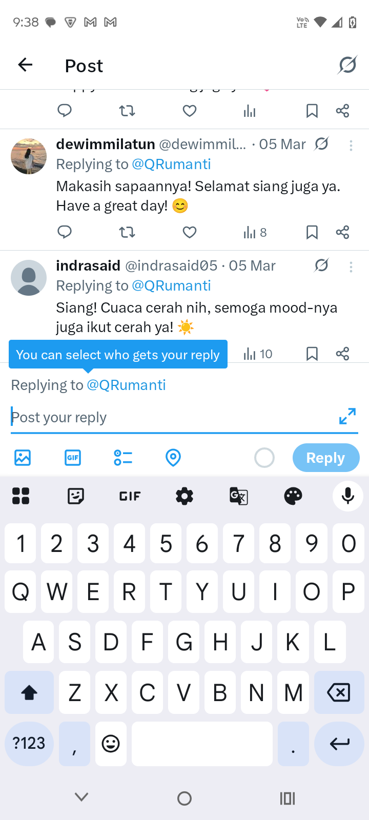Viewport: 369px width, 820px height.
Task: Tap the back arrow in Post header
Action: pos(25,65)
